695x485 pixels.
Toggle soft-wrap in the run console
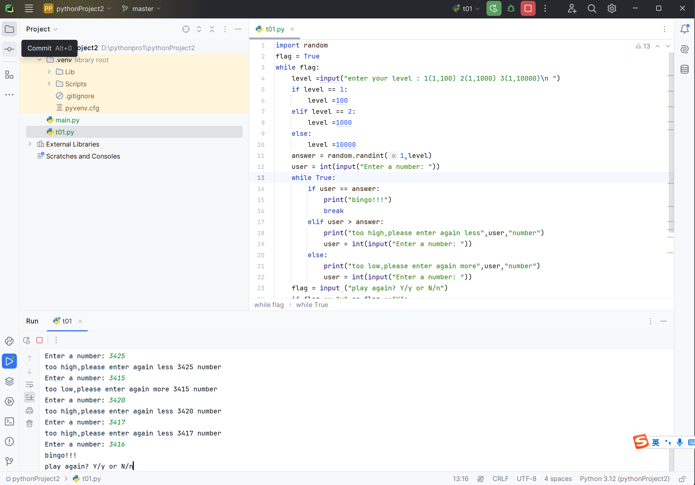click(x=29, y=384)
